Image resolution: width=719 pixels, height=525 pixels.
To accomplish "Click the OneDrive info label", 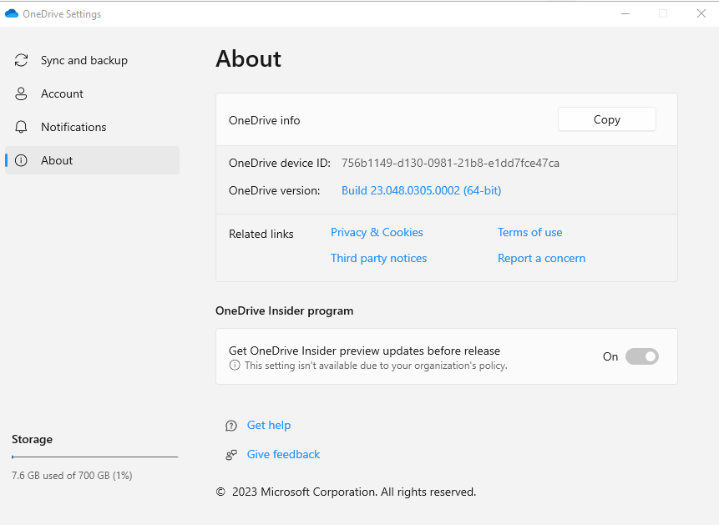I will pyautogui.click(x=264, y=120).
